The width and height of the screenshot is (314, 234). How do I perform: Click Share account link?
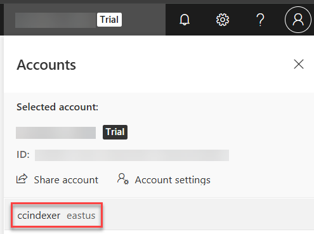(66, 180)
